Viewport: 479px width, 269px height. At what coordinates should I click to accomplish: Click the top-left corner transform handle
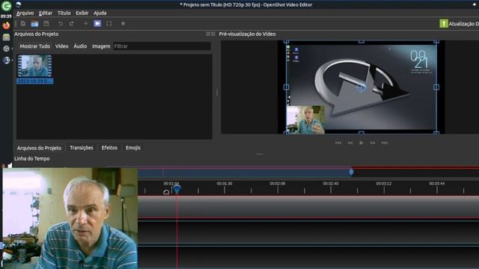tap(286, 41)
